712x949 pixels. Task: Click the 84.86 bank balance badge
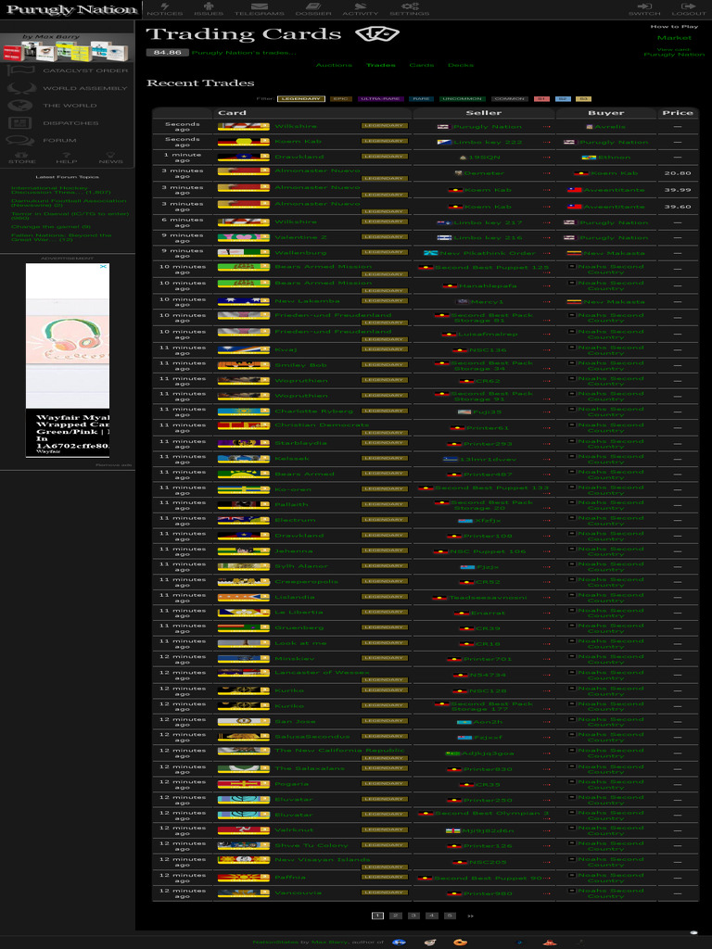167,53
